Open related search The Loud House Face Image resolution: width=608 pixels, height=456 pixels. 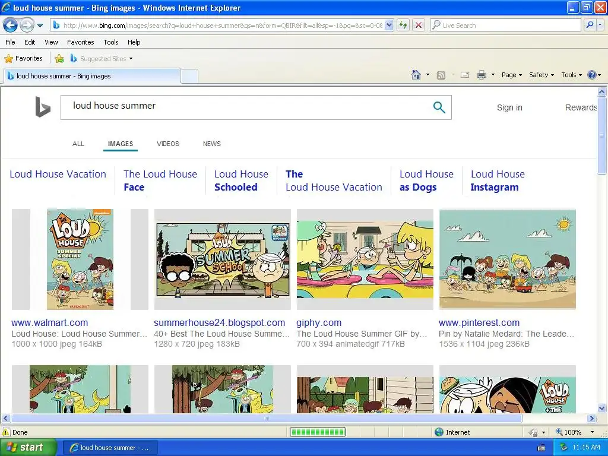point(160,180)
